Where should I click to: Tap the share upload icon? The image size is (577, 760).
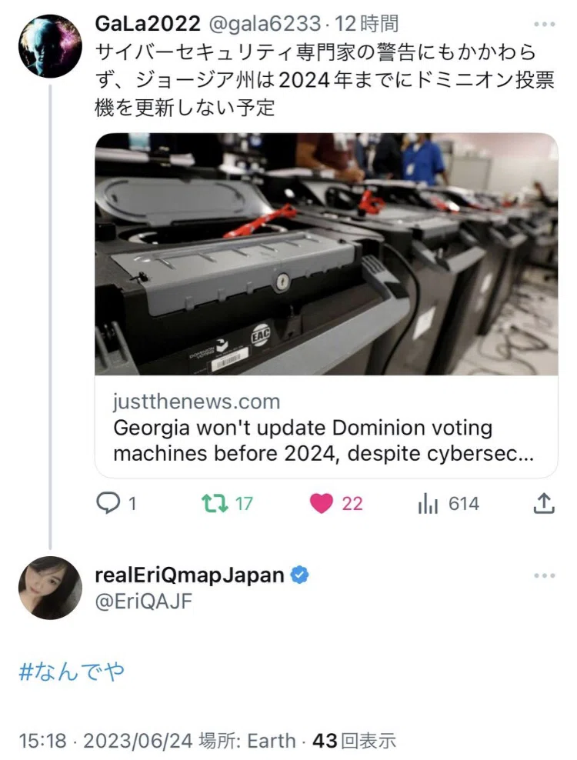click(x=544, y=503)
